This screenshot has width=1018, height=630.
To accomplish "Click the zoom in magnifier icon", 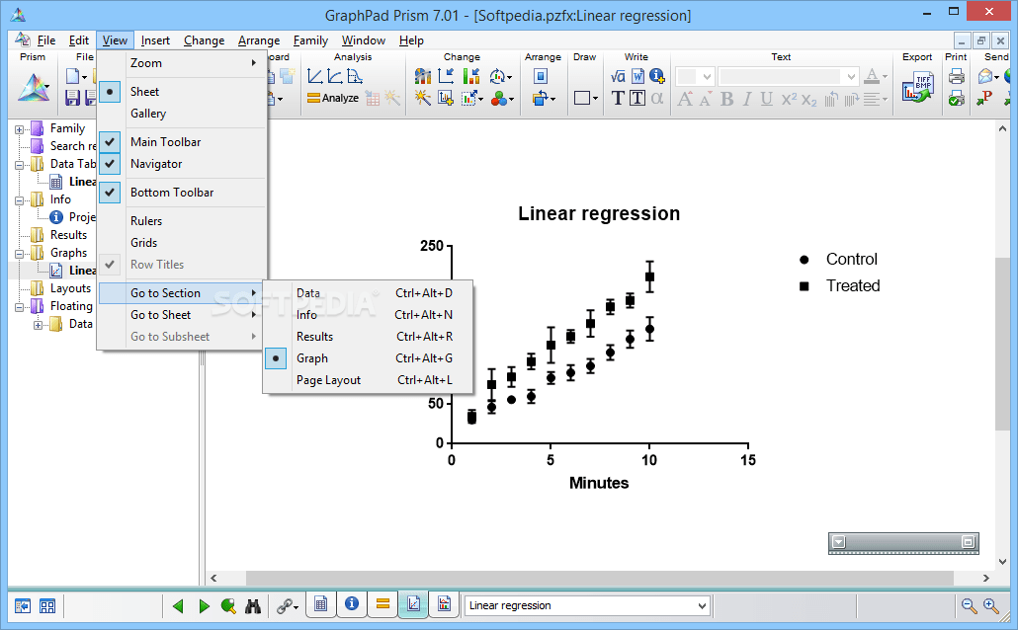I will pyautogui.click(x=990, y=606).
